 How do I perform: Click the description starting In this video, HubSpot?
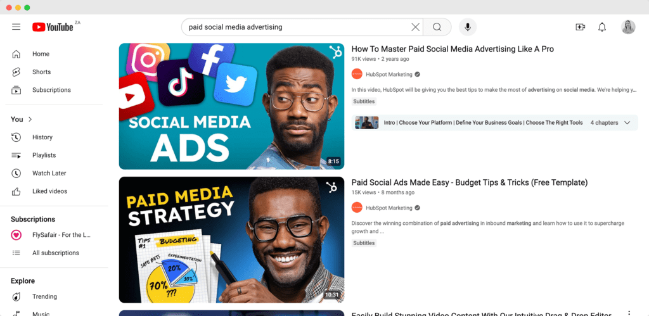pyautogui.click(x=494, y=90)
